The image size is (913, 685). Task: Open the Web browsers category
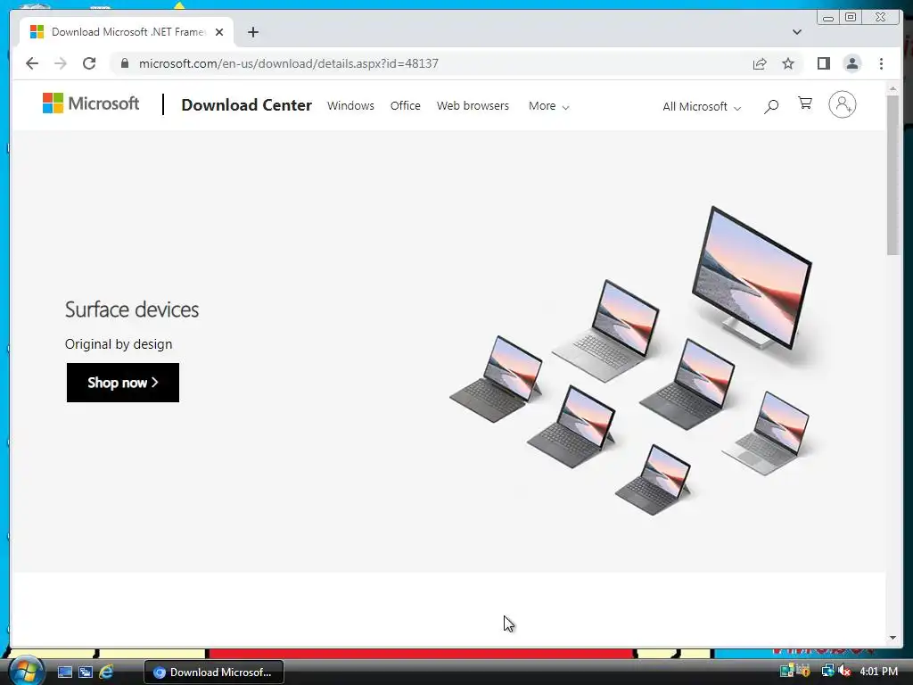473,106
